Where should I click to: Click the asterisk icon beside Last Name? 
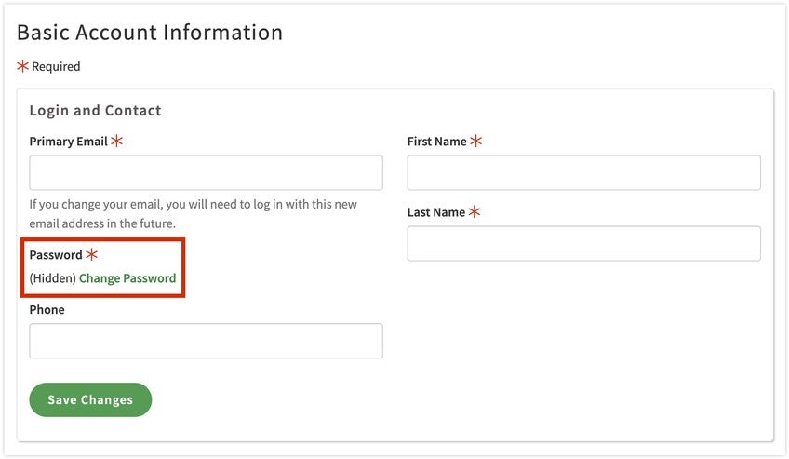click(474, 212)
